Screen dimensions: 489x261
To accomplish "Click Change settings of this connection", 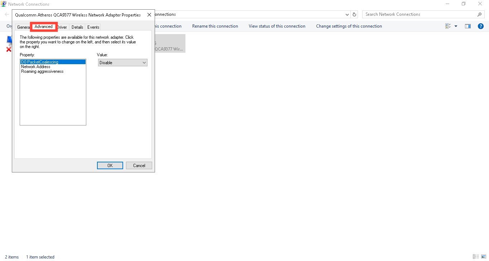I will [x=349, y=26].
